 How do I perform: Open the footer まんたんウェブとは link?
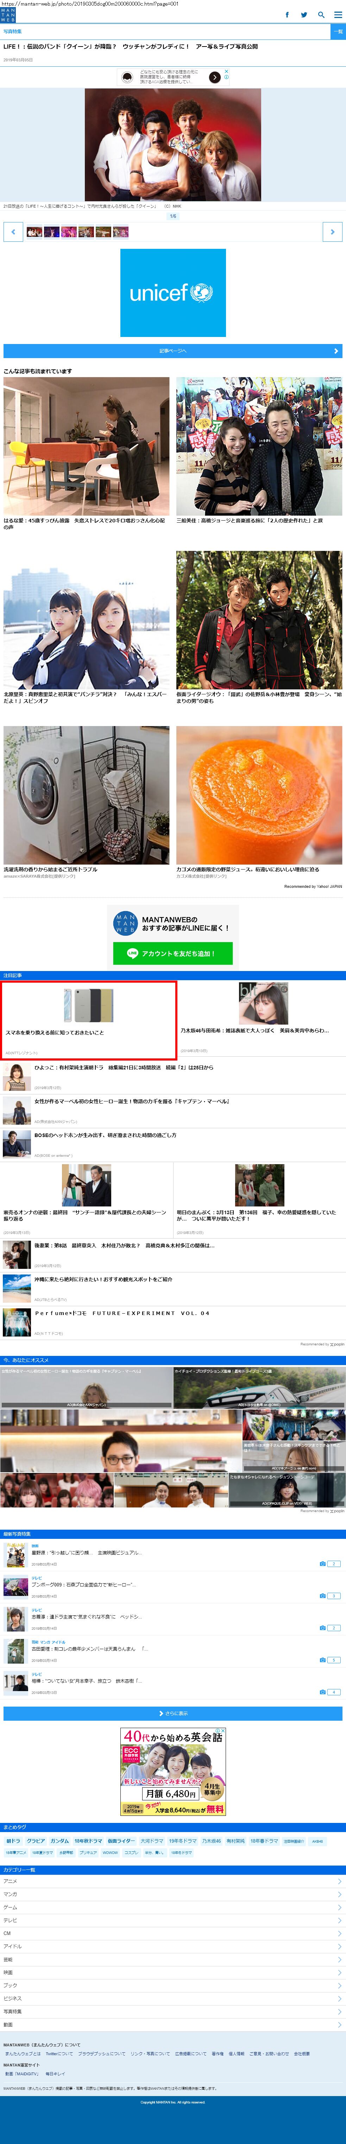[x=23, y=2053]
